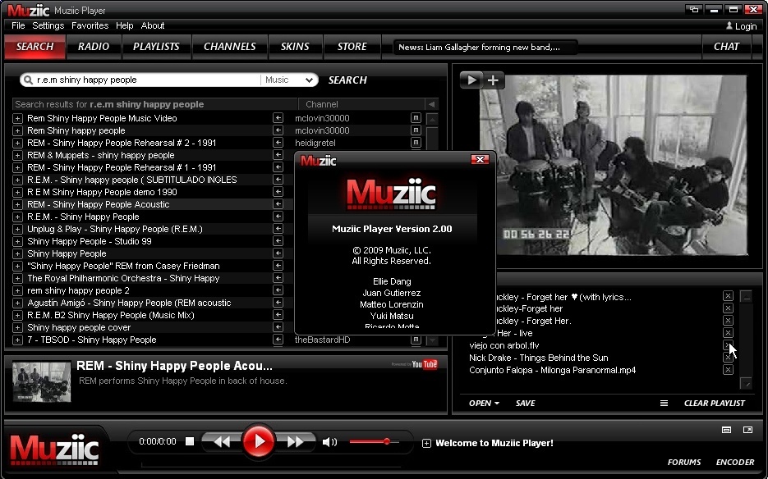Remove "viejo con arbol.flv" from the playlist
This screenshot has height=479, width=768.
(728, 345)
